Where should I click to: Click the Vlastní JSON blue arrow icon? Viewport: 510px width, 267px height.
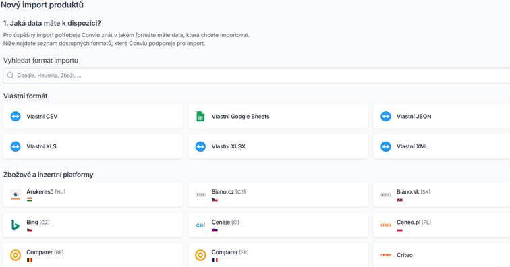pyautogui.click(x=385, y=117)
